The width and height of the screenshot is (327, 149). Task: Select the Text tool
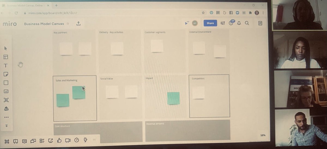click(x=6, y=66)
